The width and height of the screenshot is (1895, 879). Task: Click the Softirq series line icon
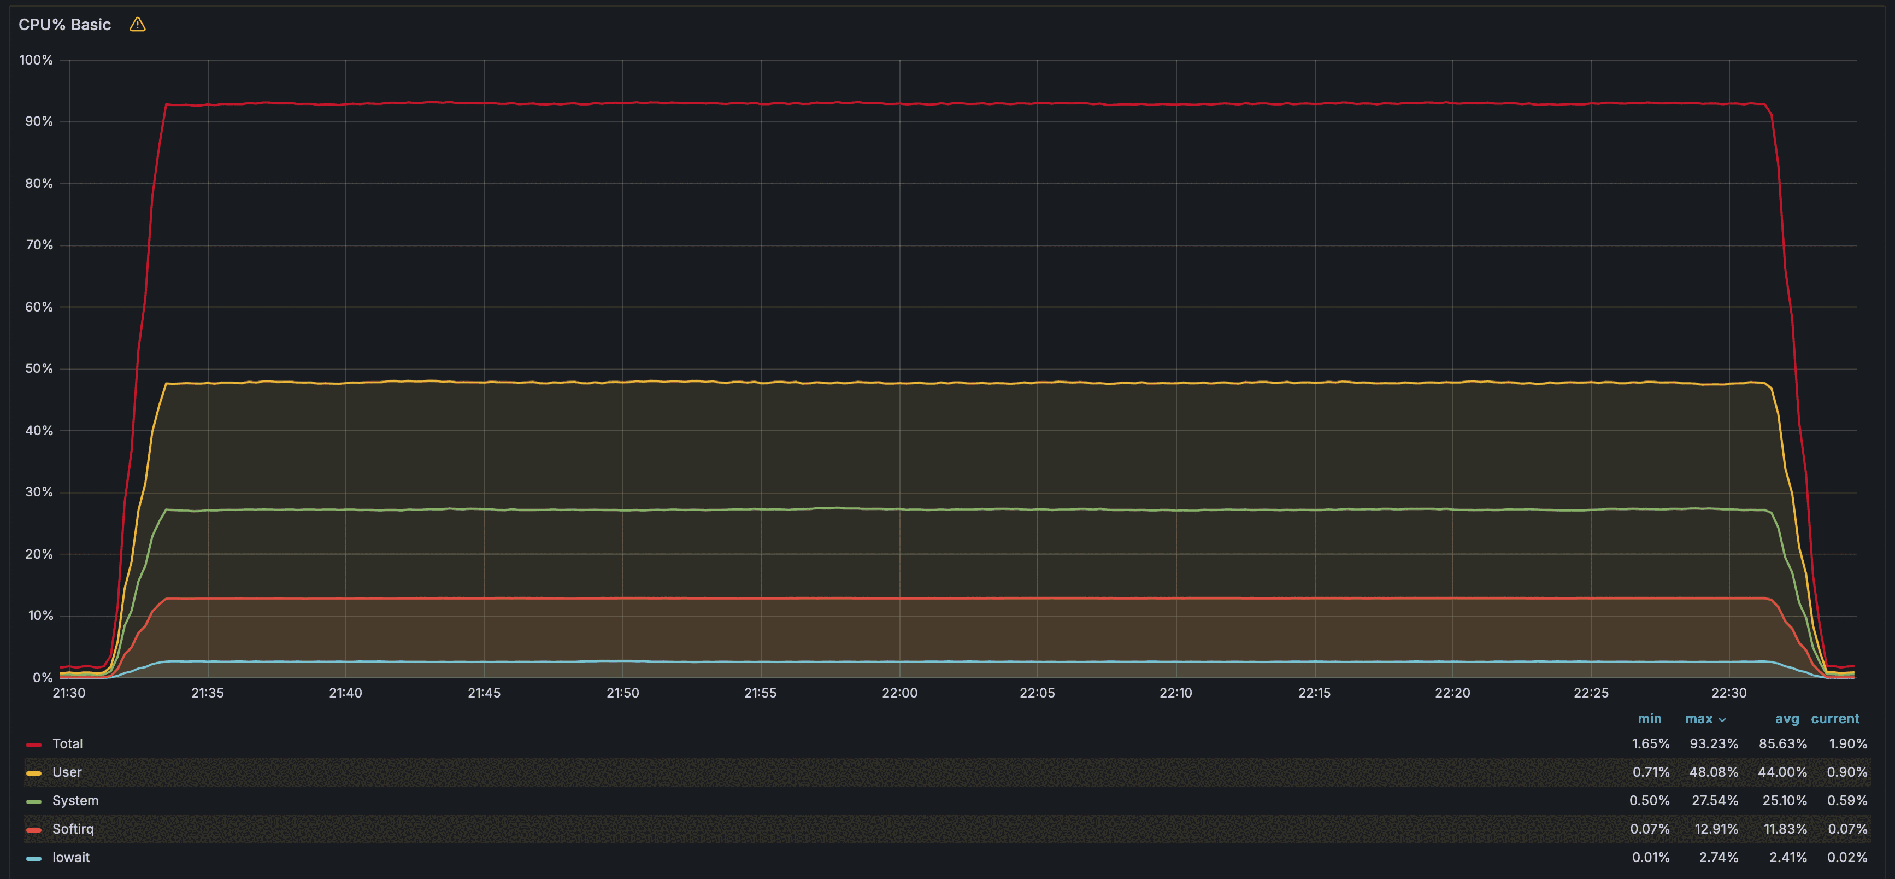pos(32,829)
